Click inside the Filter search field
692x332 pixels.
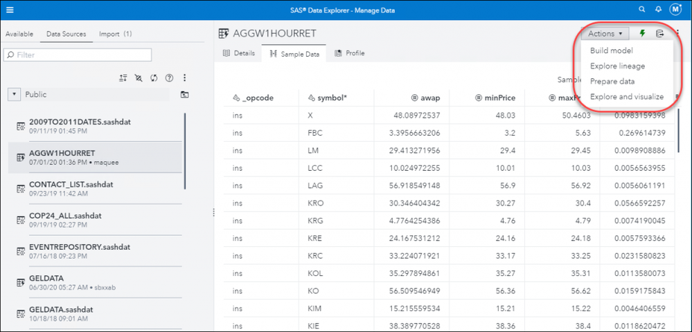coord(78,55)
